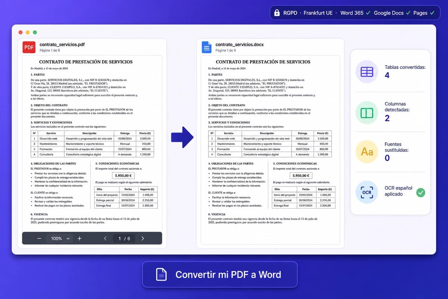Click the 1 / 6 page number field
The height and width of the screenshot is (299, 448).
point(124,238)
